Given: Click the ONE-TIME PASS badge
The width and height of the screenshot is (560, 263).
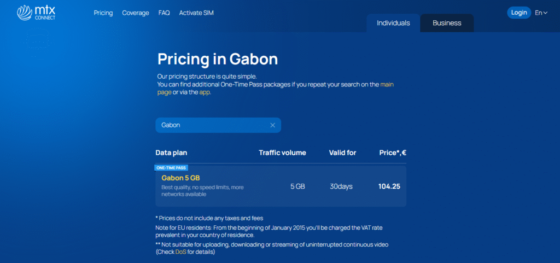Looking at the screenshot, I should point(172,168).
